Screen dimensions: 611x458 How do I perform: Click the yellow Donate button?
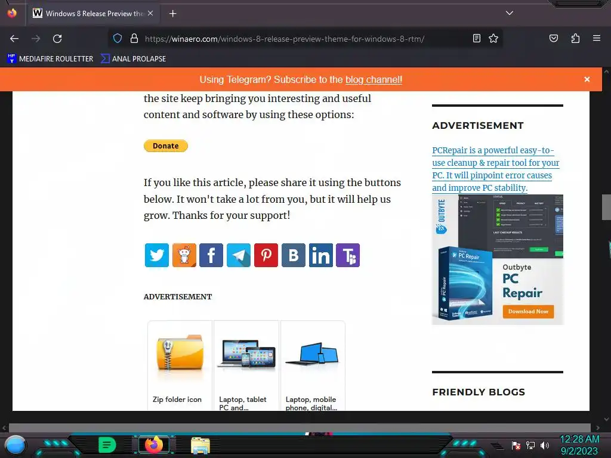pyautogui.click(x=166, y=146)
